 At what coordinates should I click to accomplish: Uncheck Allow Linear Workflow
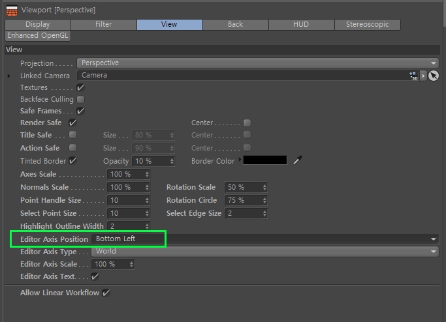(106, 293)
